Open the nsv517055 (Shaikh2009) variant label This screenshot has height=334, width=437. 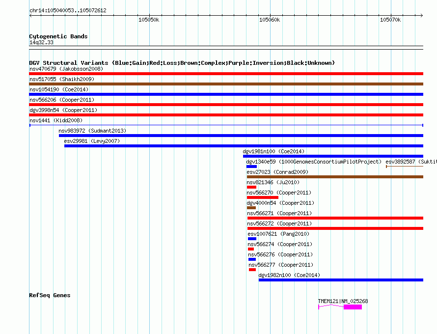pos(62,79)
